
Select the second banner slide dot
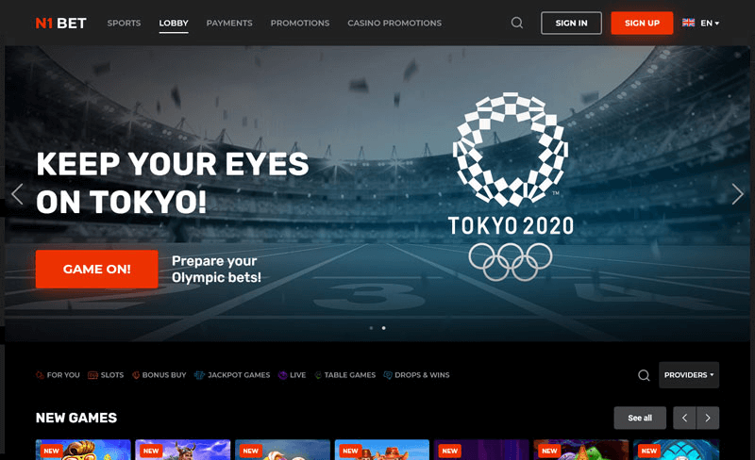point(384,328)
